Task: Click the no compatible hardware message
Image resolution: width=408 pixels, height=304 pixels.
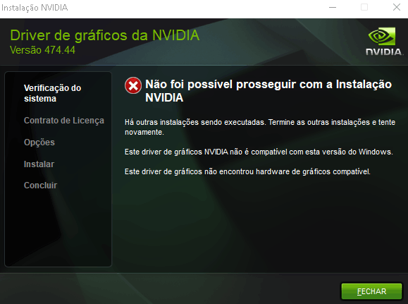Action: [247, 171]
